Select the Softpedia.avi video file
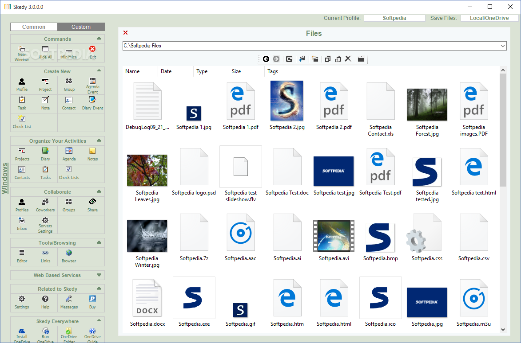The width and height of the screenshot is (521, 343). click(x=334, y=236)
